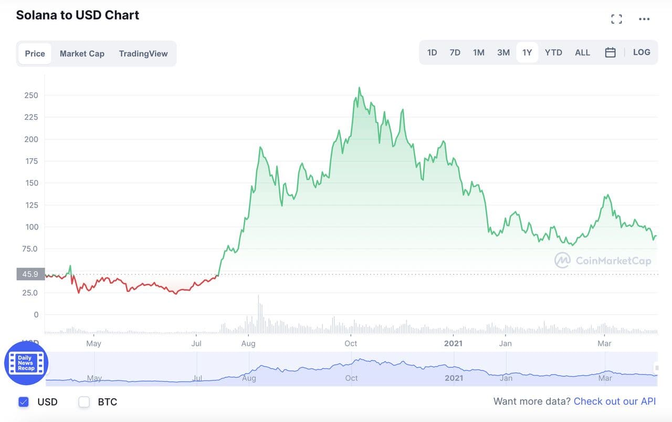
Task: Choose the 3M time range
Action: [x=503, y=53]
